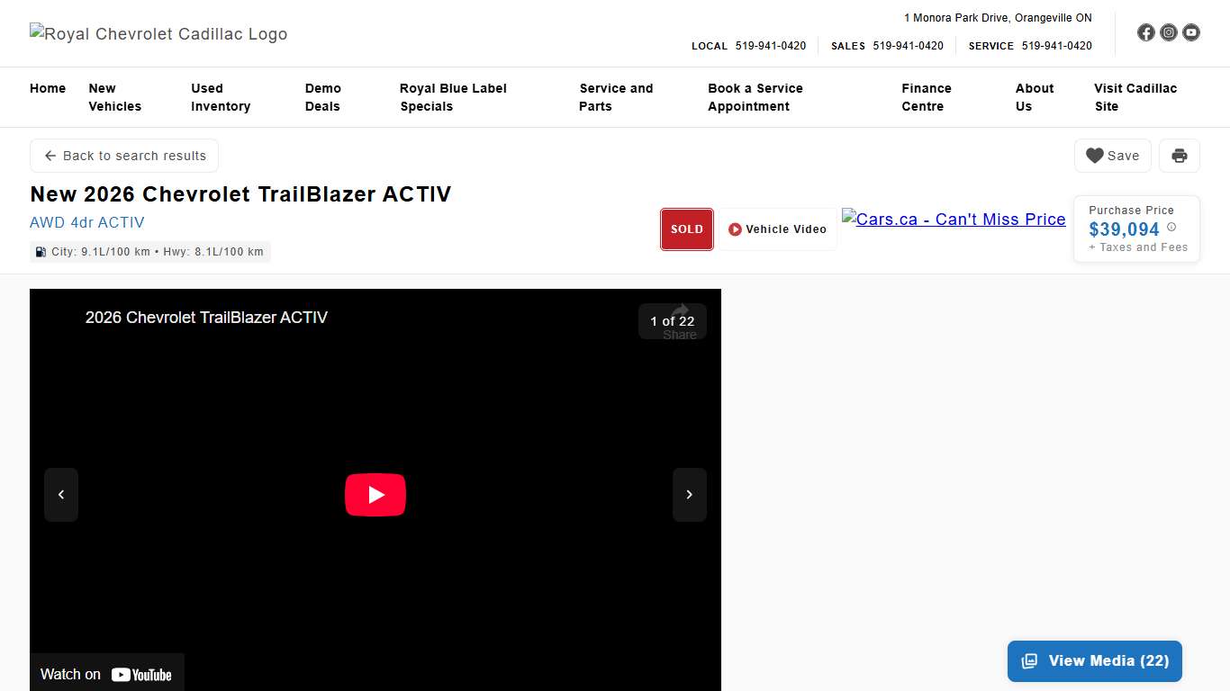The height and width of the screenshot is (691, 1230).
Task: Open the About Us menu
Action: point(1034,97)
